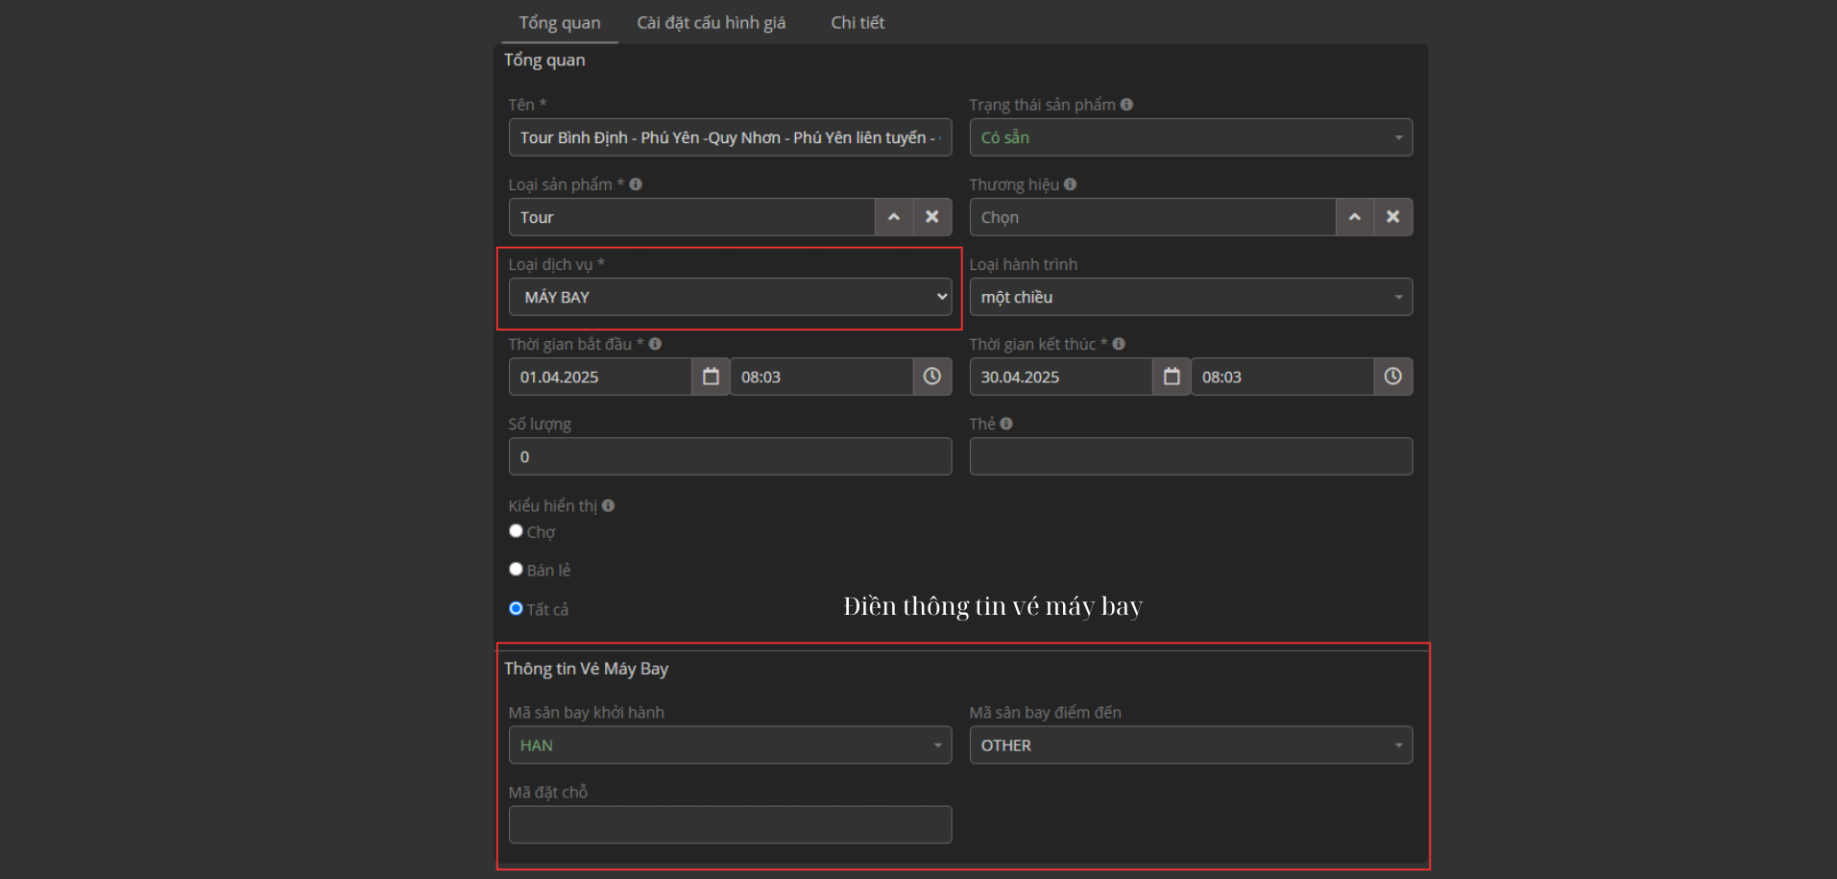Viewport: 1837px width, 879px height.
Task: Clear the Loại sản phẩm Tour selection
Action: [931, 217]
